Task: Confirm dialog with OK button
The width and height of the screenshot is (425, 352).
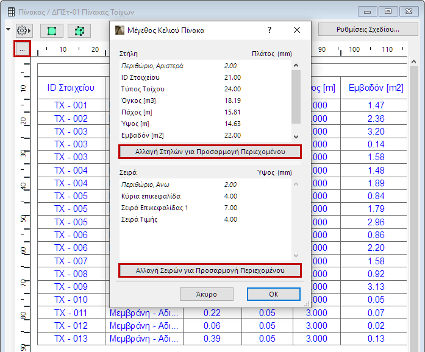Action: tap(273, 294)
